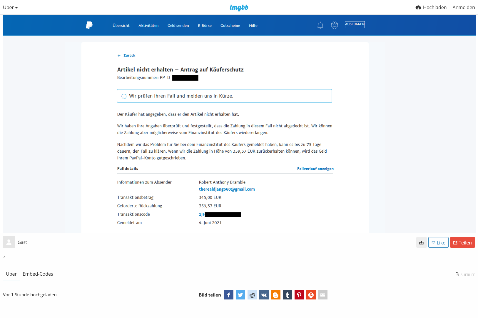This screenshot has width=478, height=318.
Task: Click the AUSLOGGEN button
Action: (355, 24)
